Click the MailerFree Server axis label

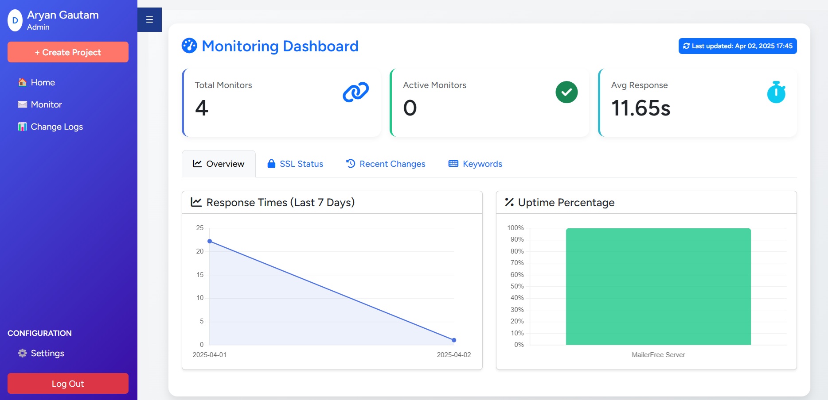coord(658,355)
